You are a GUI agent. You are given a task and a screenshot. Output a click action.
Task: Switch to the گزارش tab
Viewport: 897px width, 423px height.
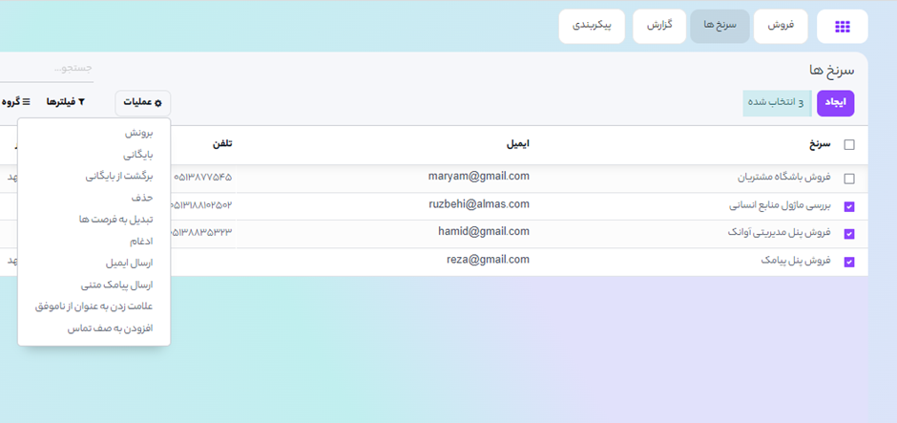pyautogui.click(x=659, y=26)
